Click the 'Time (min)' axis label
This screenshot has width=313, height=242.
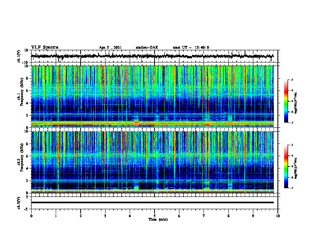click(x=158, y=219)
